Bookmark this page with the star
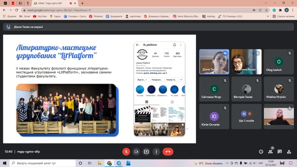 pos(267,10)
